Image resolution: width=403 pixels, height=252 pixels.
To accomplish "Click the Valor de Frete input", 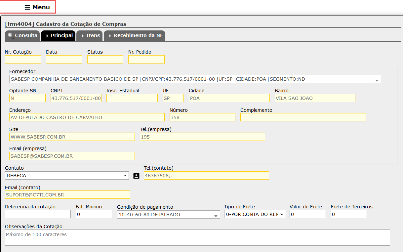I will click(x=308, y=214).
